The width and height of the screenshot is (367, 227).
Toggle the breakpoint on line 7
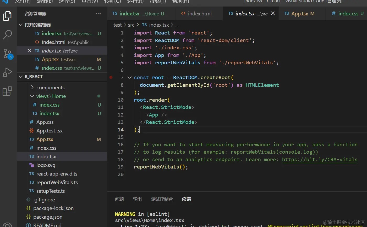[x=111, y=77]
